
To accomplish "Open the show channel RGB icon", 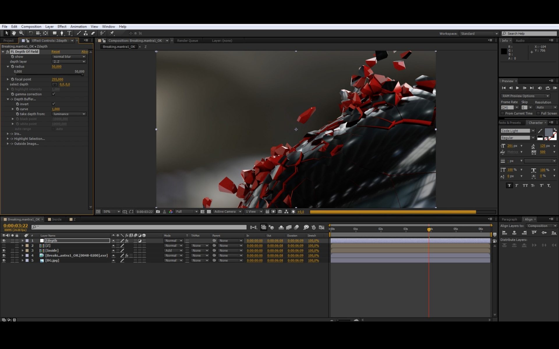I will click(171, 212).
